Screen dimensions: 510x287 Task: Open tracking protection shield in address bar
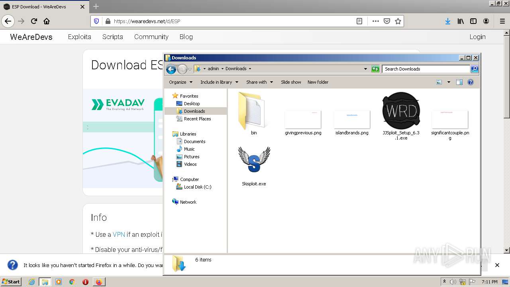pyautogui.click(x=96, y=21)
